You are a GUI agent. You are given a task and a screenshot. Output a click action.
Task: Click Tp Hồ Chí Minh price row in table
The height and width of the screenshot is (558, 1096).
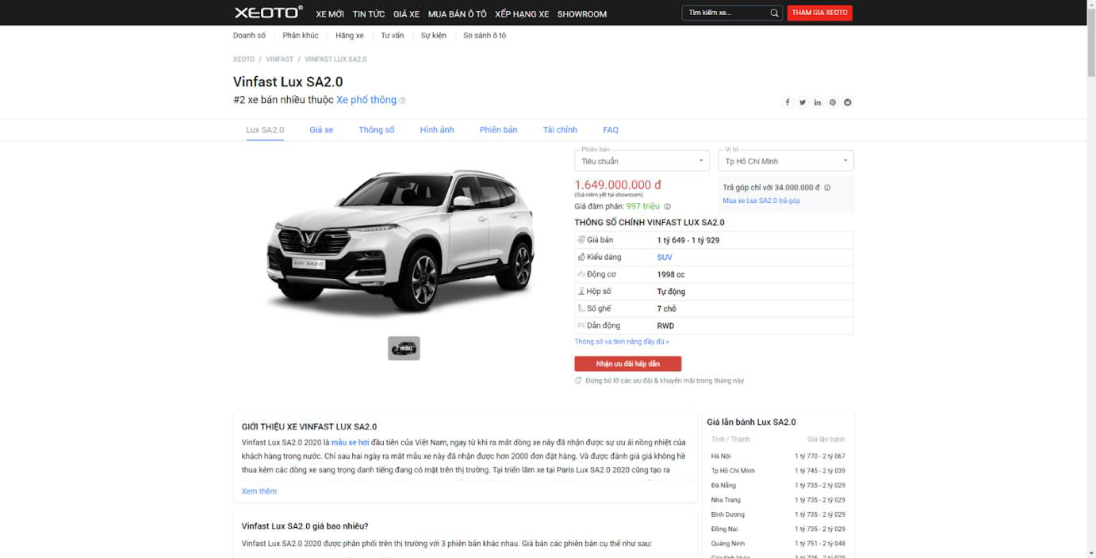(x=778, y=471)
